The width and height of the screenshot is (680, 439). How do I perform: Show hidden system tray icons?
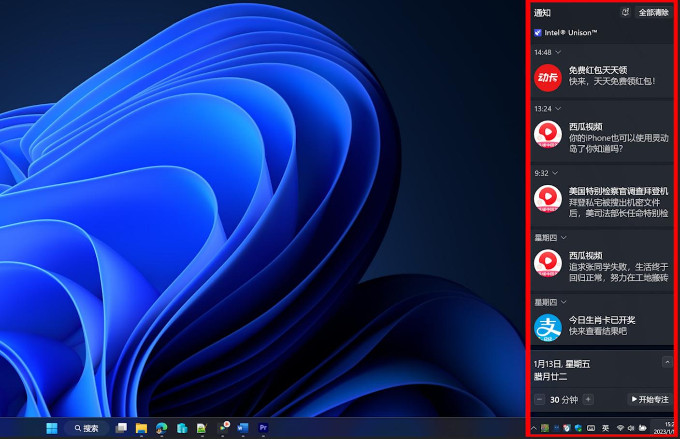(534, 428)
